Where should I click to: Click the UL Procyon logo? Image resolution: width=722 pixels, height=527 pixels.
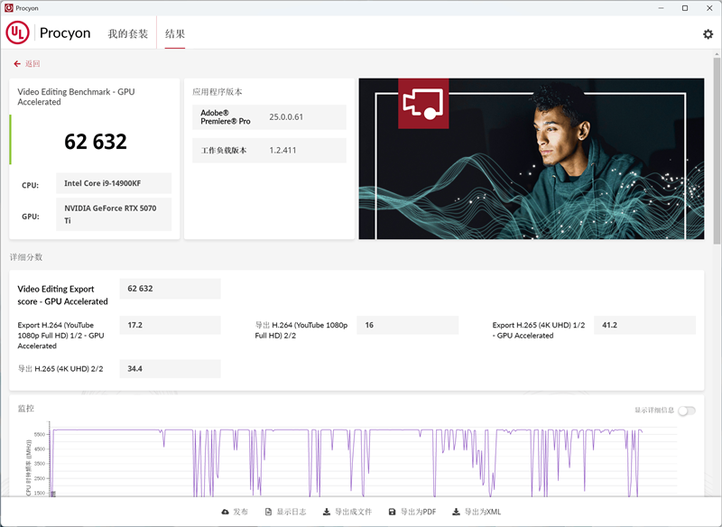49,33
